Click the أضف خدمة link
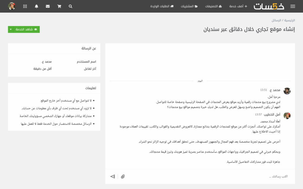This screenshot has height=189, width=303. [238, 6]
